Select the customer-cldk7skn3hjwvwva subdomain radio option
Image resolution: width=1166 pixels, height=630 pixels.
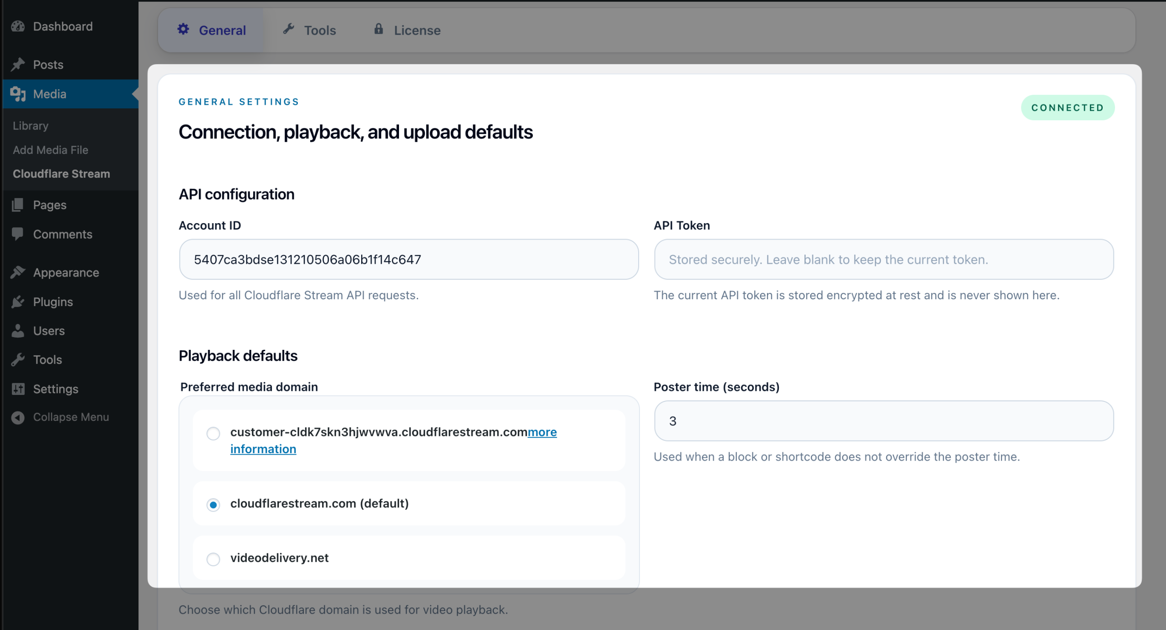[x=213, y=433]
